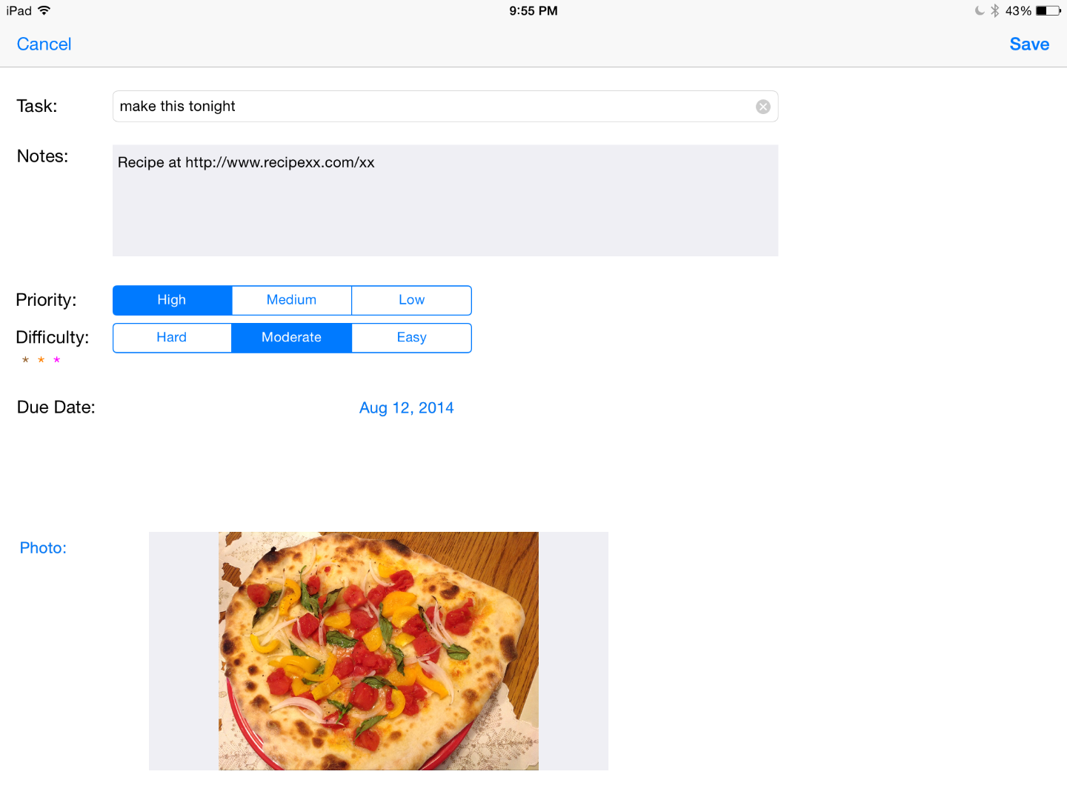This screenshot has width=1067, height=800.
Task: Choose Moderate difficulty
Action: tap(291, 338)
